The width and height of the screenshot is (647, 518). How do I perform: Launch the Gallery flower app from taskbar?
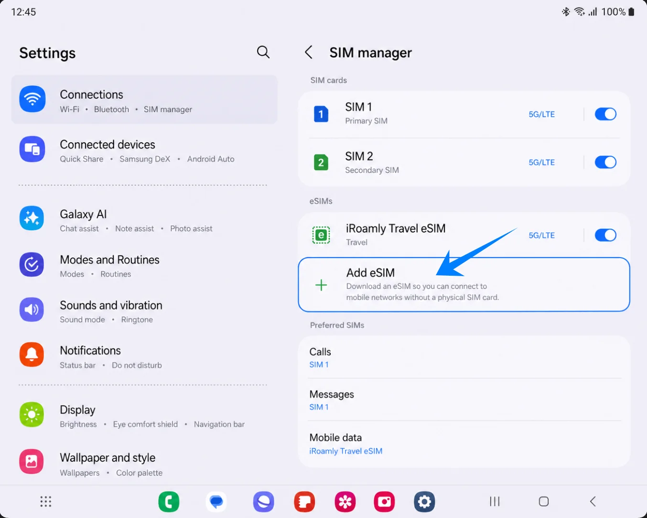coord(345,502)
